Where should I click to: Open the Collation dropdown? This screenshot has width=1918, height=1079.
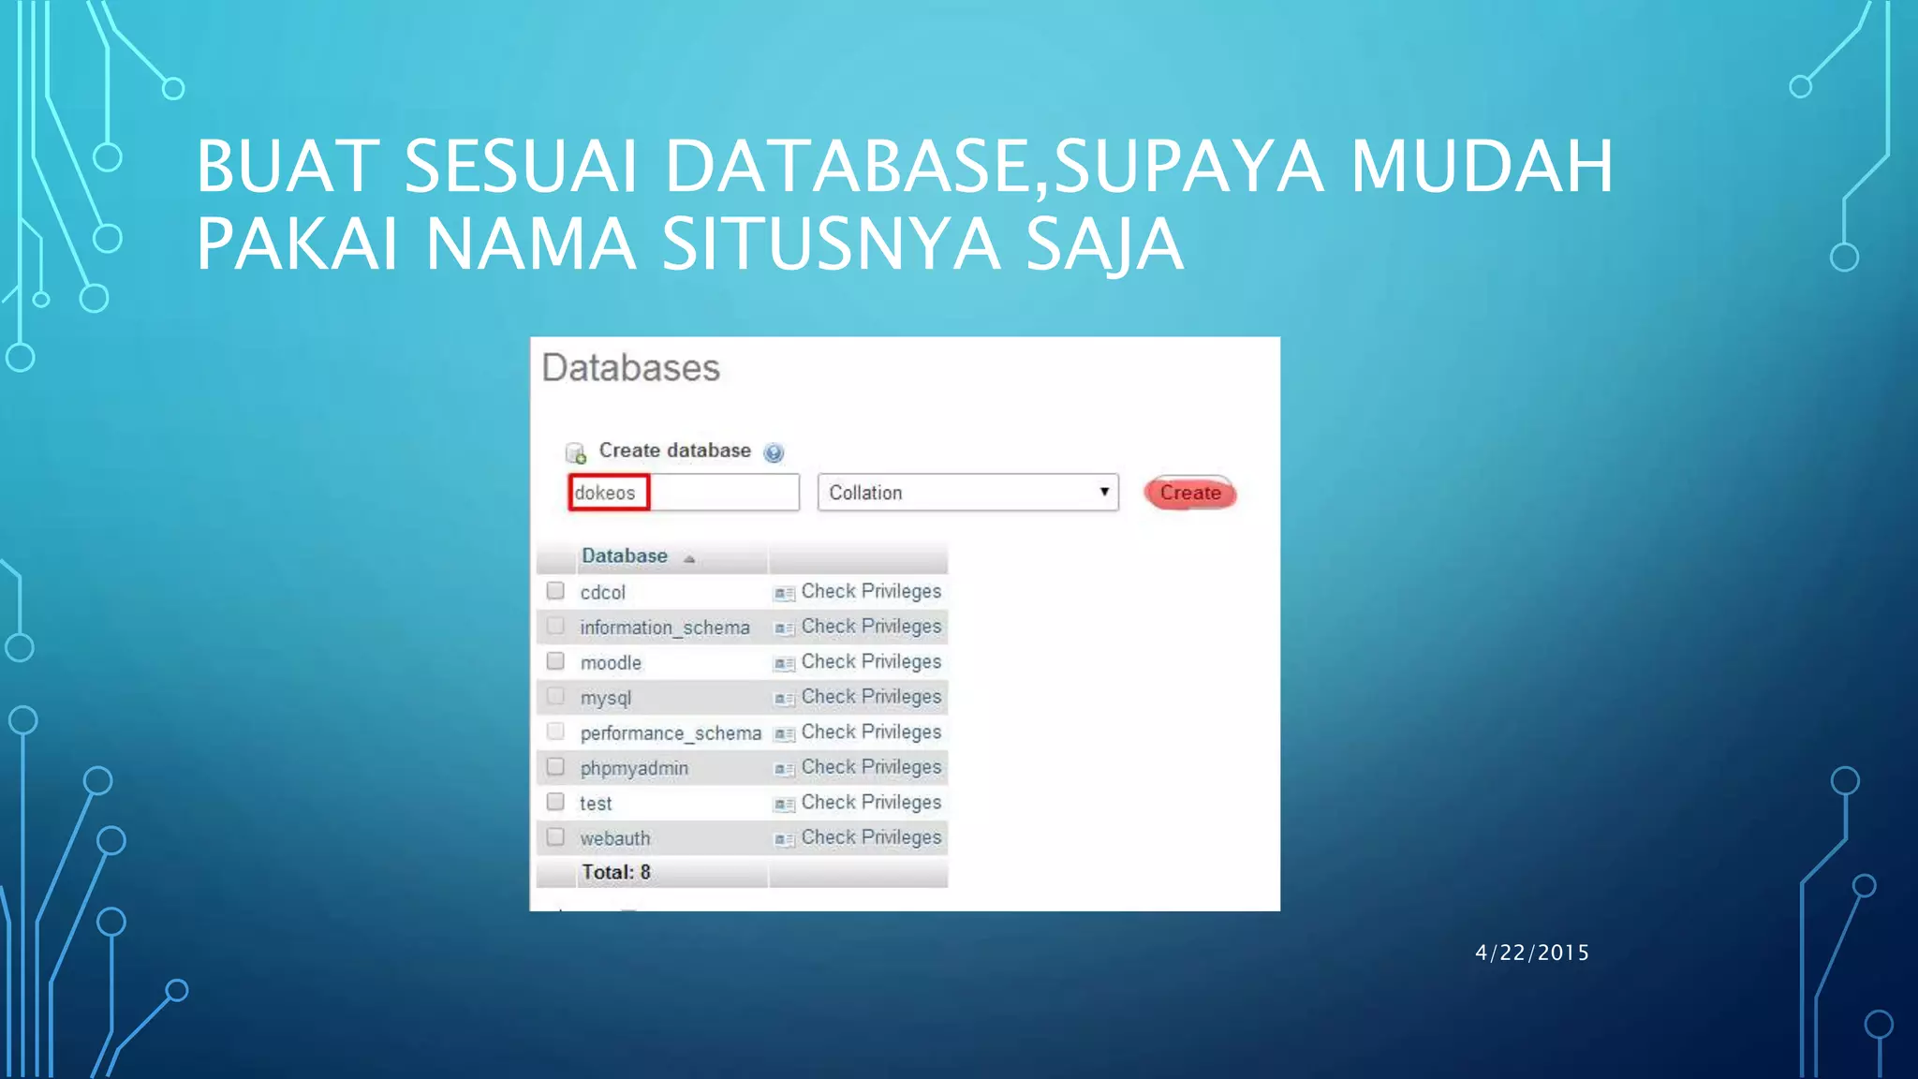(x=967, y=493)
